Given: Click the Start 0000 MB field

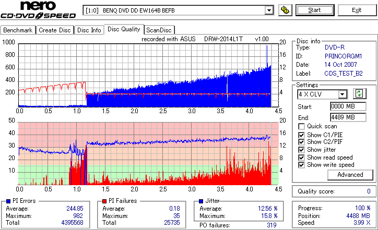Looking at the screenshot, I should click(x=348, y=106).
